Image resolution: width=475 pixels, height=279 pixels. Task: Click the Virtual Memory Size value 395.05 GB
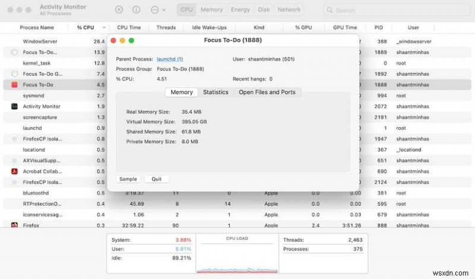194,122
